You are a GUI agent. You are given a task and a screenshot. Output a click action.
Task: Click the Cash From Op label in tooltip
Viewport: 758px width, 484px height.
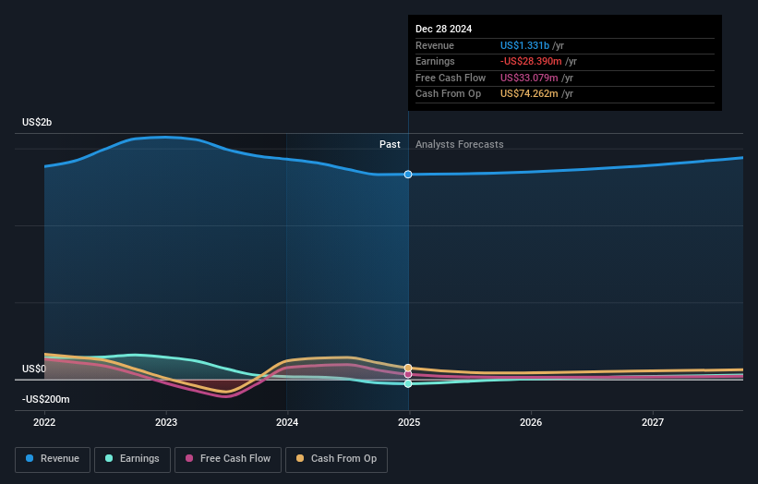tap(448, 94)
